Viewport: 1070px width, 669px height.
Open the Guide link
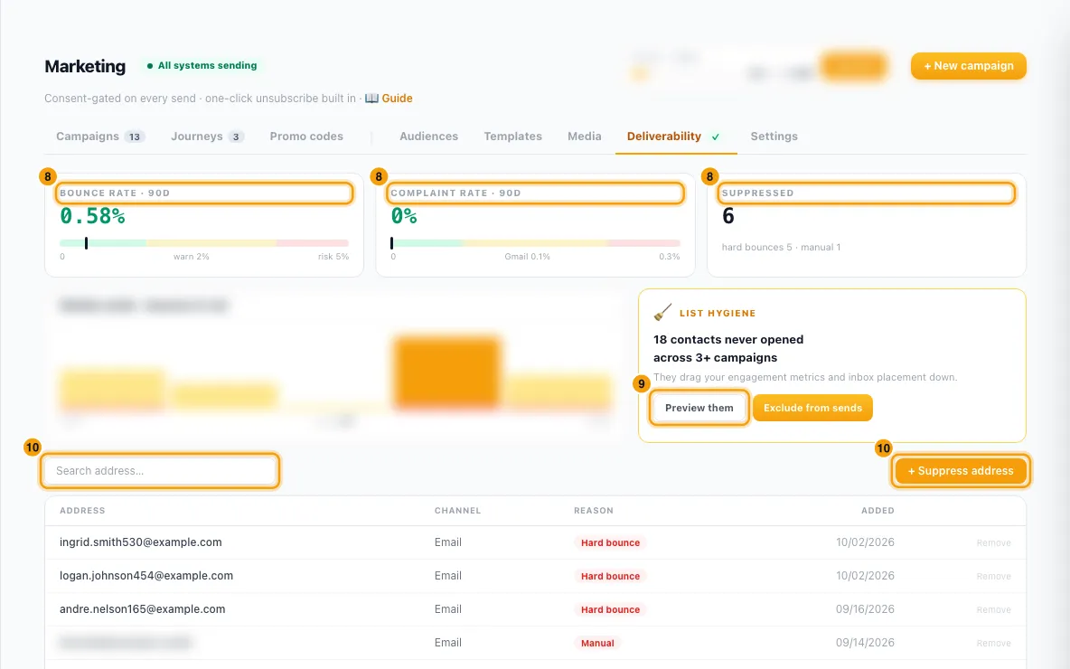point(397,99)
